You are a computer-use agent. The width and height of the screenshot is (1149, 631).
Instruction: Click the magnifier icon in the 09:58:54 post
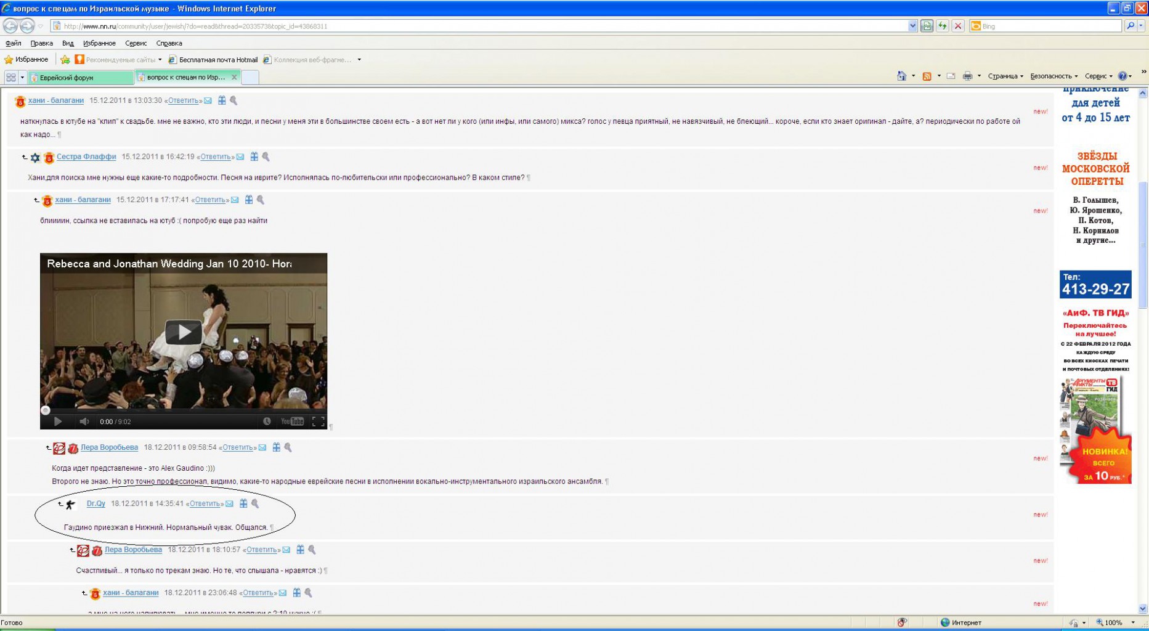[288, 447]
